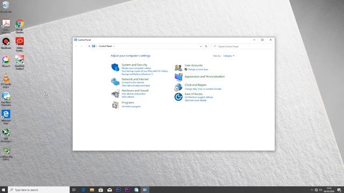Viewport: 344px width, 193px height.
Task: Open the System and Security category
Action: point(134,65)
